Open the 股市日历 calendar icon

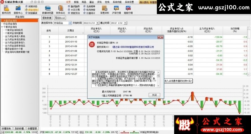click(x=6, y=10)
